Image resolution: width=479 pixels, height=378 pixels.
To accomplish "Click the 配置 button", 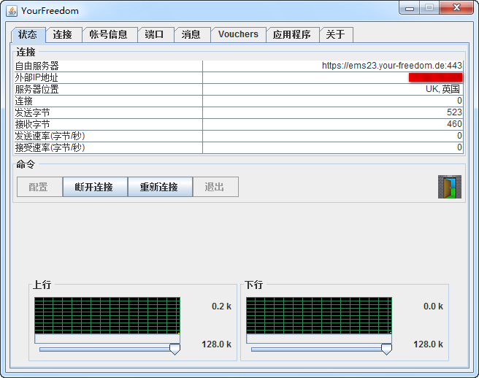I will pyautogui.click(x=39, y=187).
